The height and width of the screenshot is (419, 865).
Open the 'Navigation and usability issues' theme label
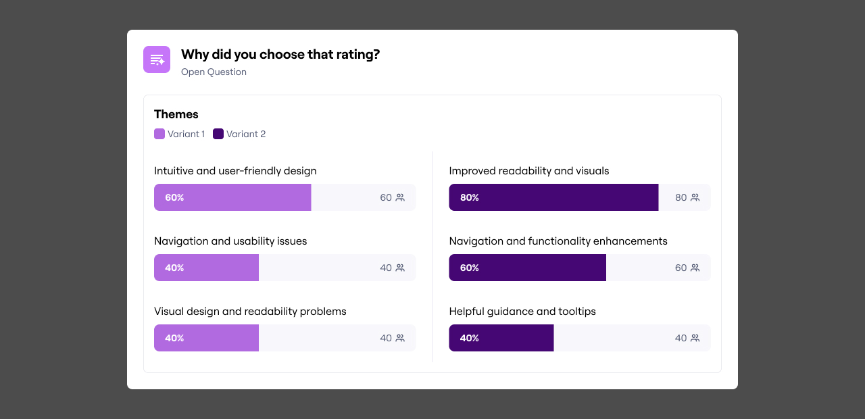click(x=230, y=241)
